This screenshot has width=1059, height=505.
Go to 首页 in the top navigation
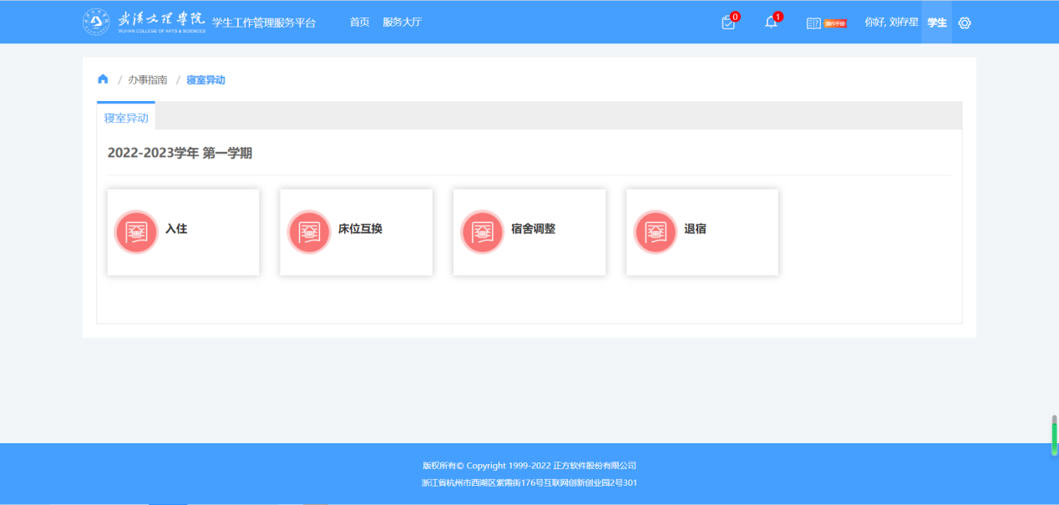(359, 23)
